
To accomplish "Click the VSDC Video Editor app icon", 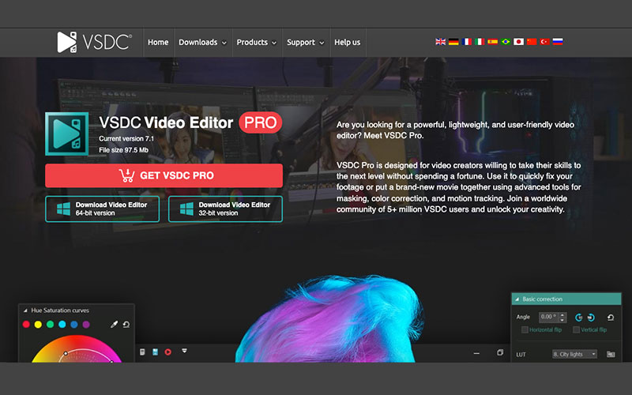I will [x=67, y=134].
